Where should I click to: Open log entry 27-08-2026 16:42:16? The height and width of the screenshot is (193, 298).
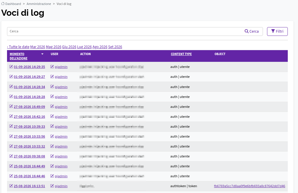pyautogui.click(x=30, y=117)
